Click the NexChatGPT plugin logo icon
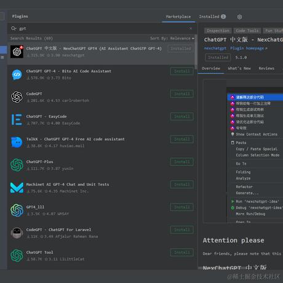This screenshot has width=283, height=283. point(17,52)
